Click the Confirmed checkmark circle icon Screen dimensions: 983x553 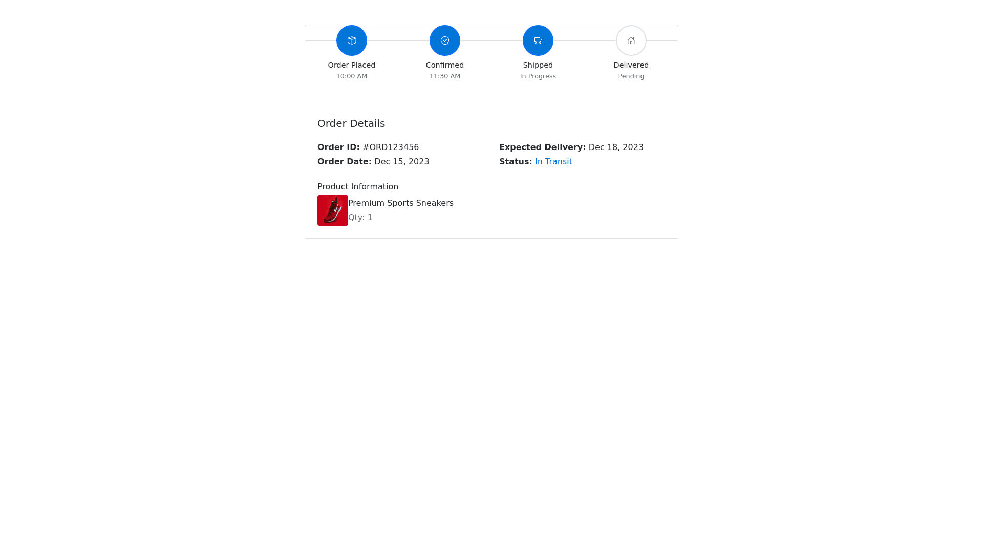coord(445,40)
